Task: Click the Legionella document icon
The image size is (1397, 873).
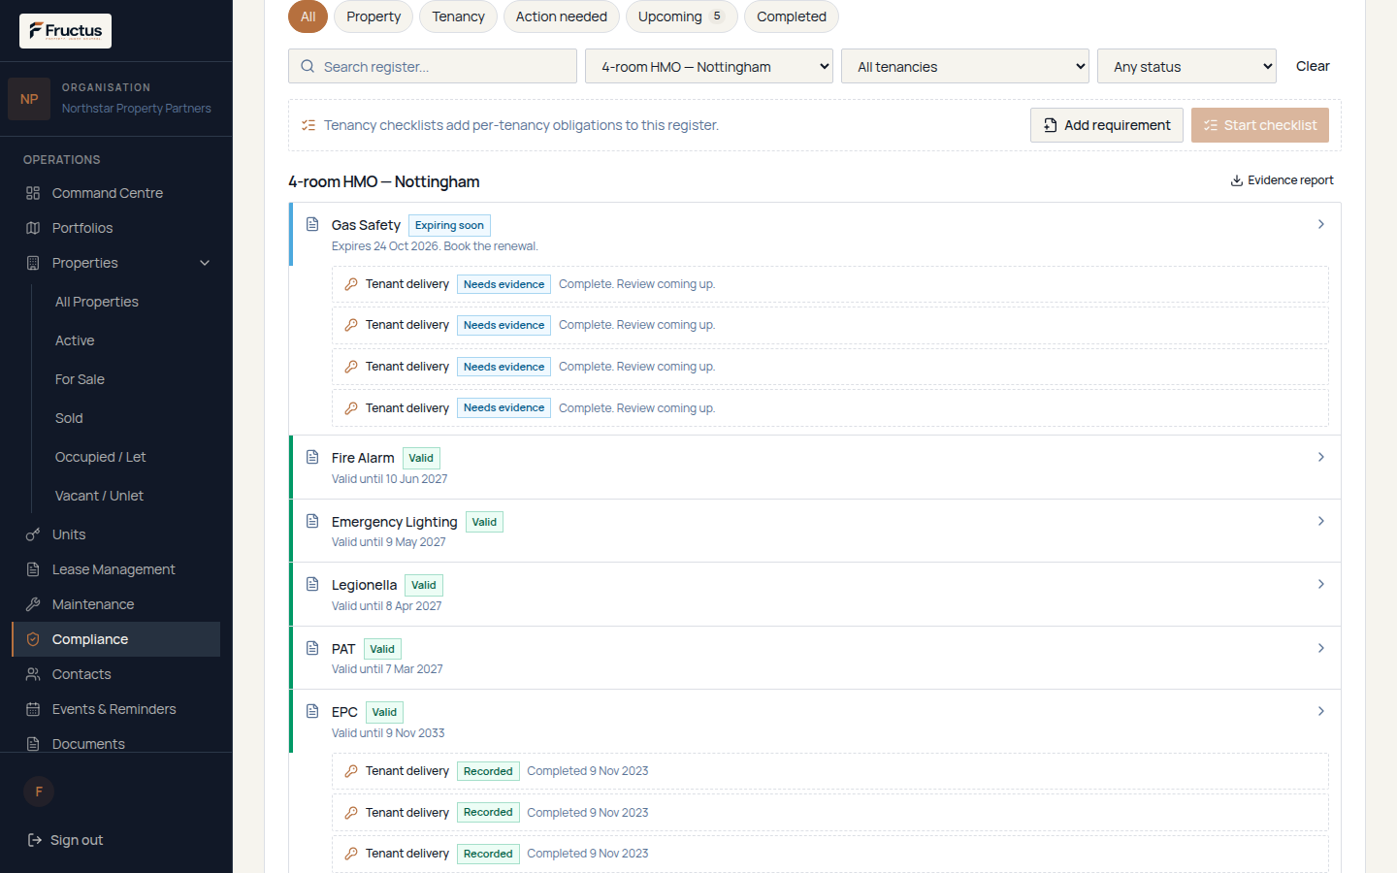Action: click(x=312, y=584)
